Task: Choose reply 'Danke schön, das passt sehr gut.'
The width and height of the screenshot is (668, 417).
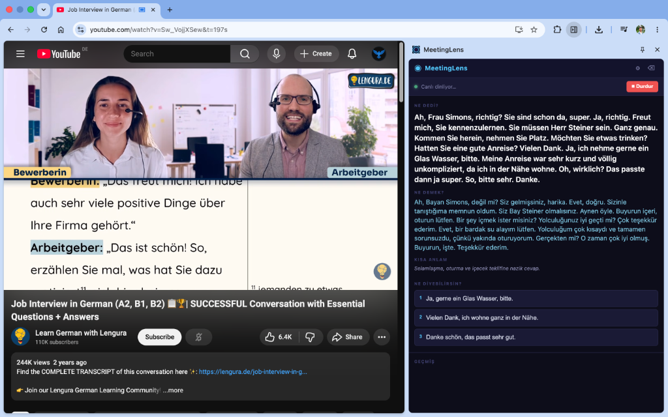Action: [536, 337]
